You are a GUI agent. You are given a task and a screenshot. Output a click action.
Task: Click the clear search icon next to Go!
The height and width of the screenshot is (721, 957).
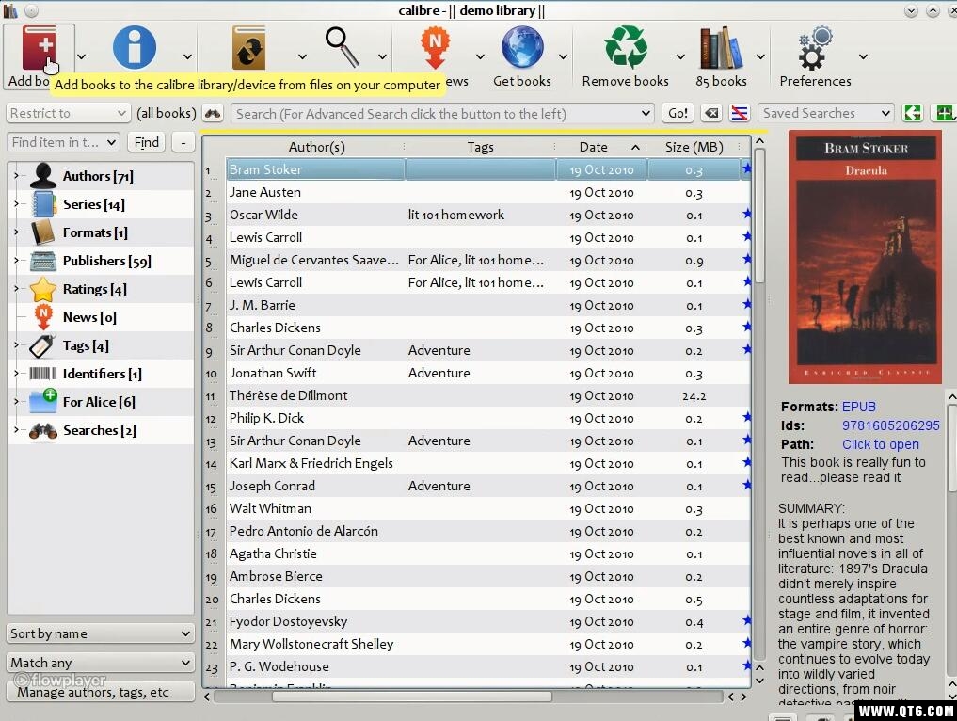[x=711, y=114]
